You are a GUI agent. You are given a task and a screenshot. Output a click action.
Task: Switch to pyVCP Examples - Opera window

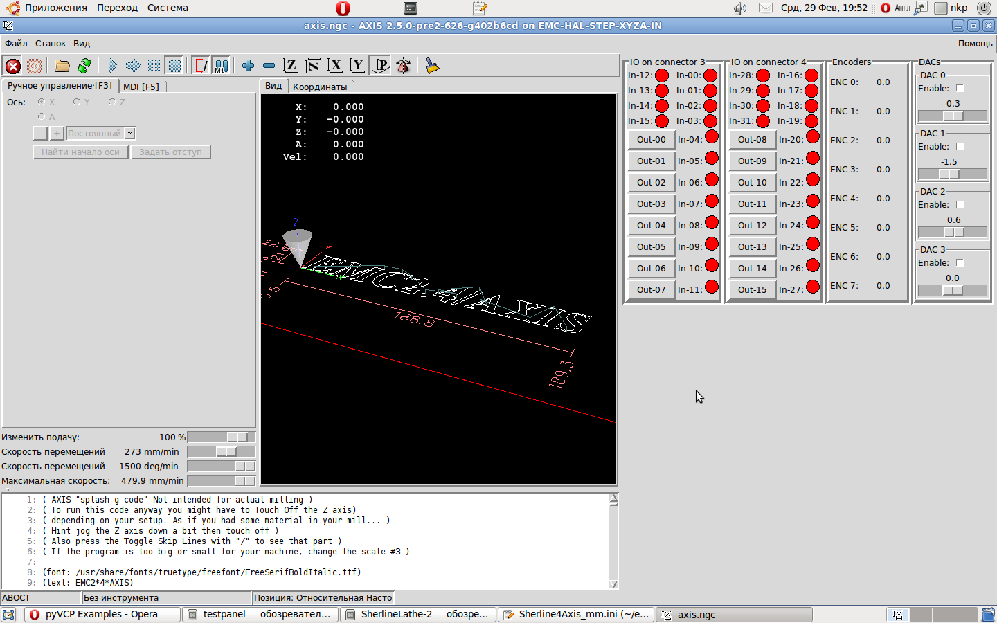tap(102, 615)
